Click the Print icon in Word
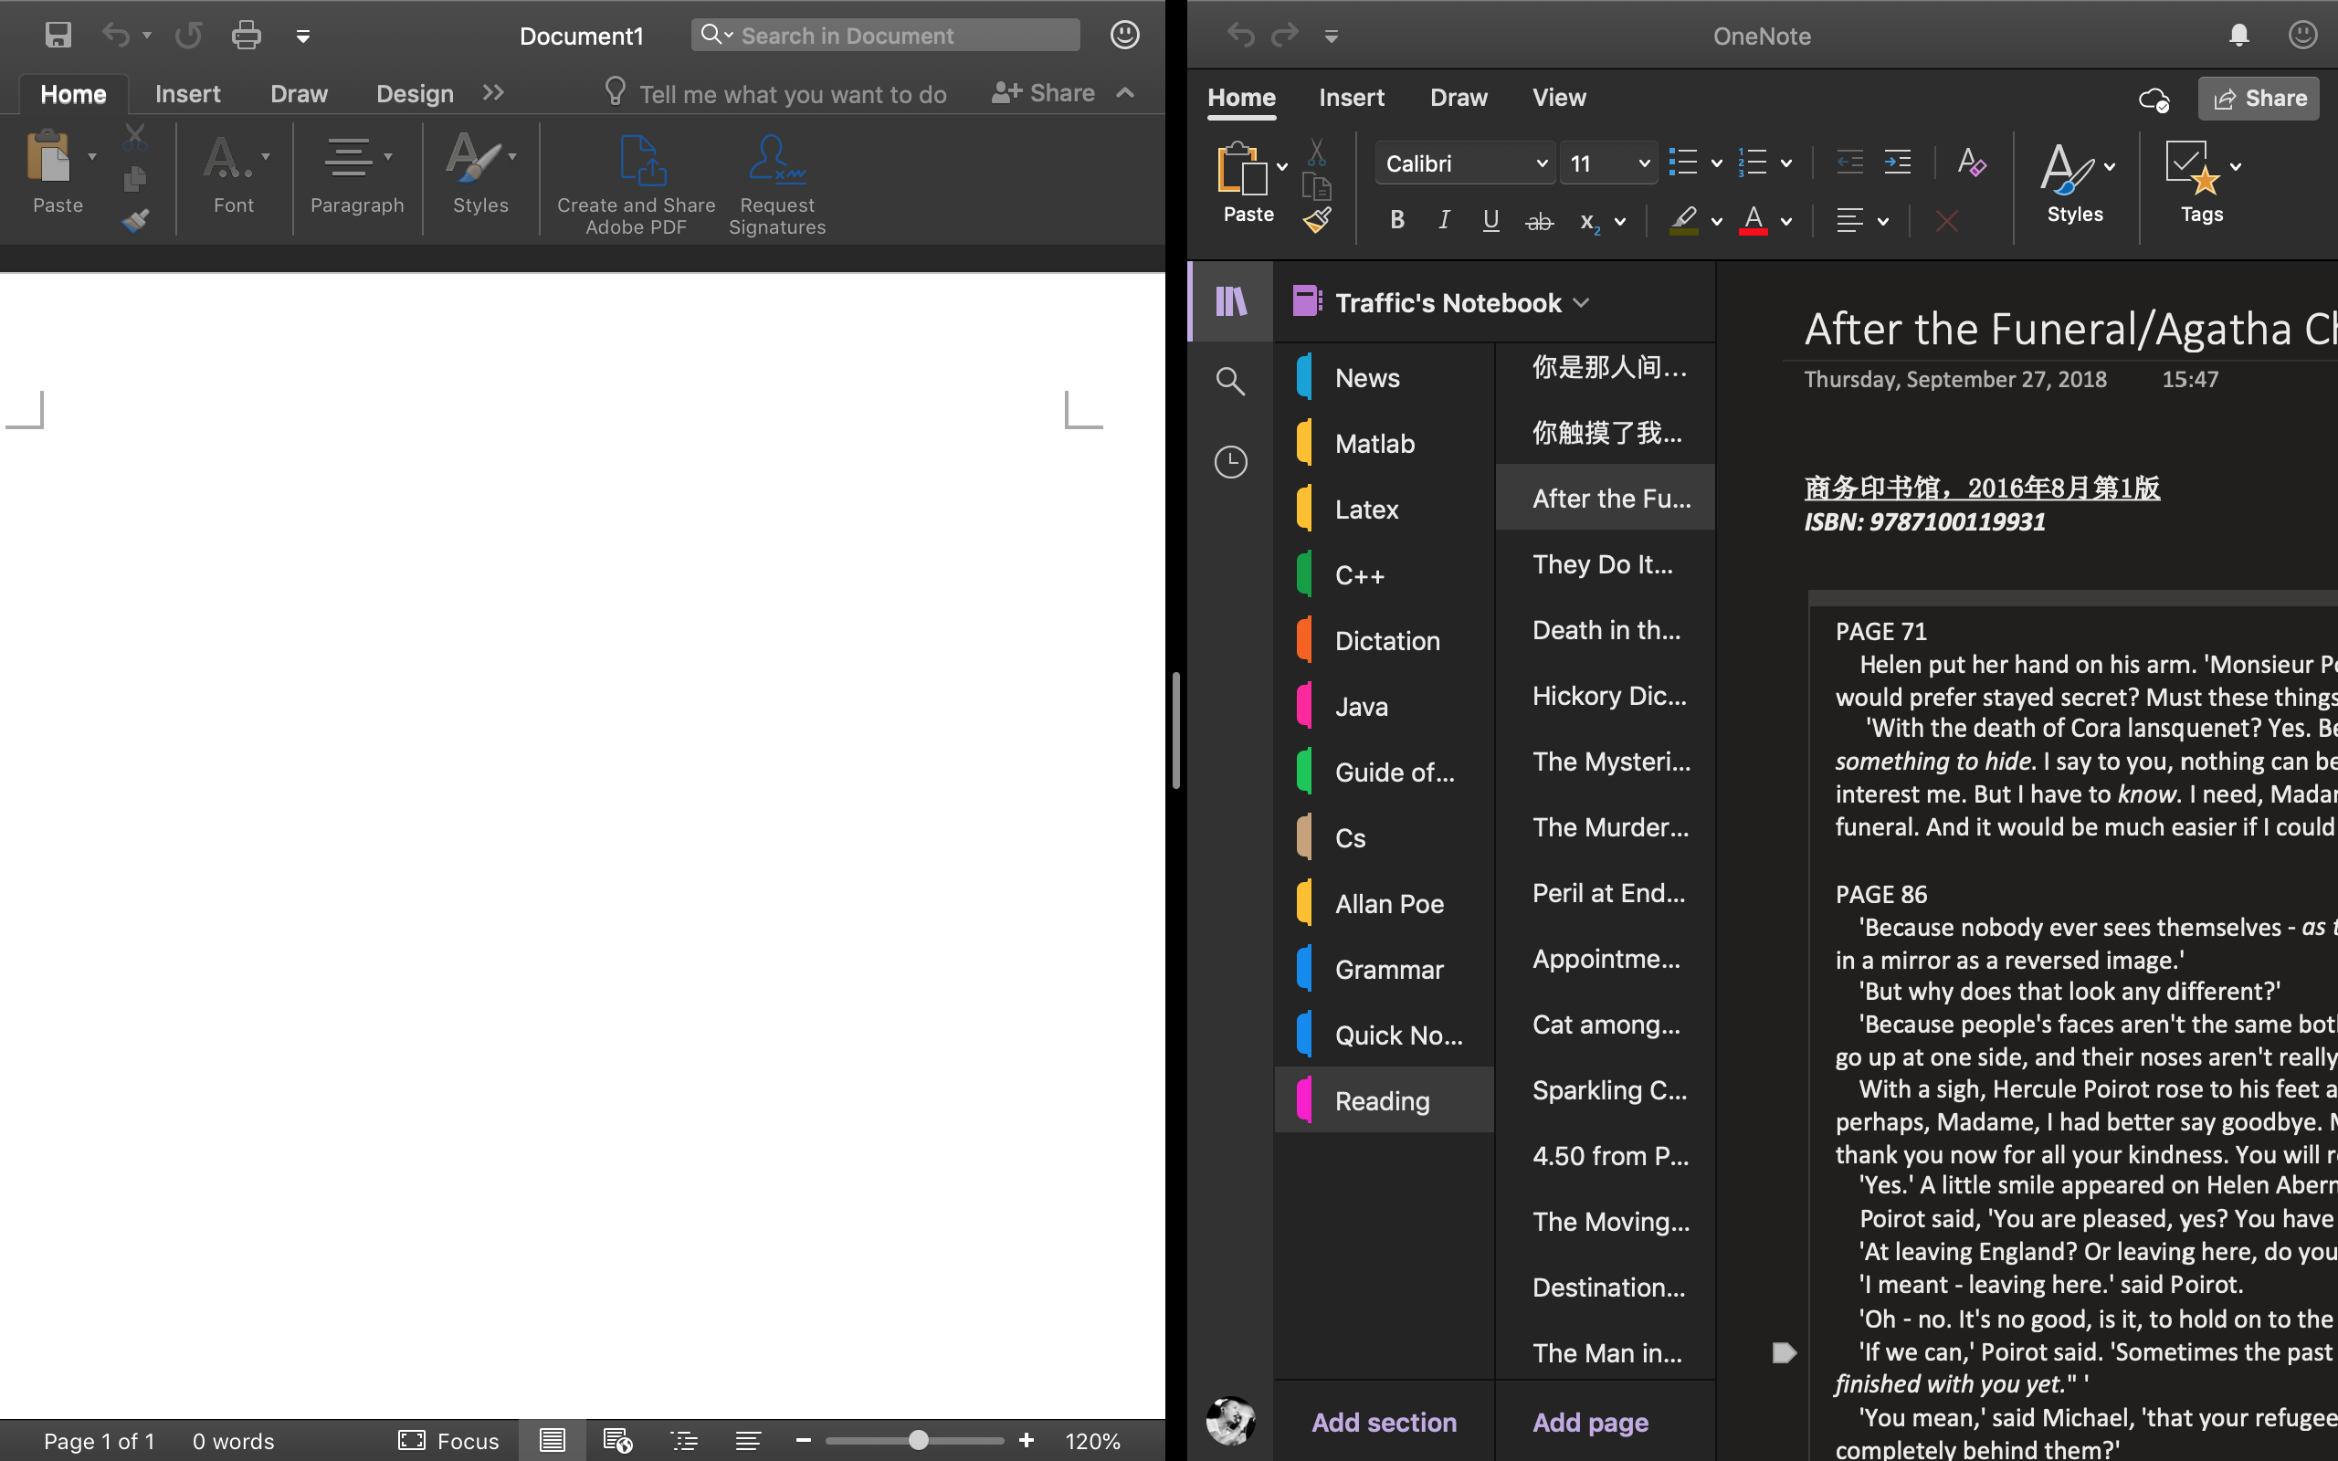The height and width of the screenshot is (1461, 2338). (247, 36)
